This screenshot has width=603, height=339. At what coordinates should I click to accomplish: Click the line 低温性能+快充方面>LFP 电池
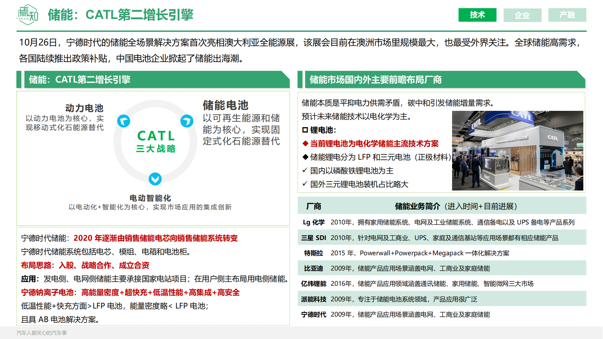coord(115,306)
